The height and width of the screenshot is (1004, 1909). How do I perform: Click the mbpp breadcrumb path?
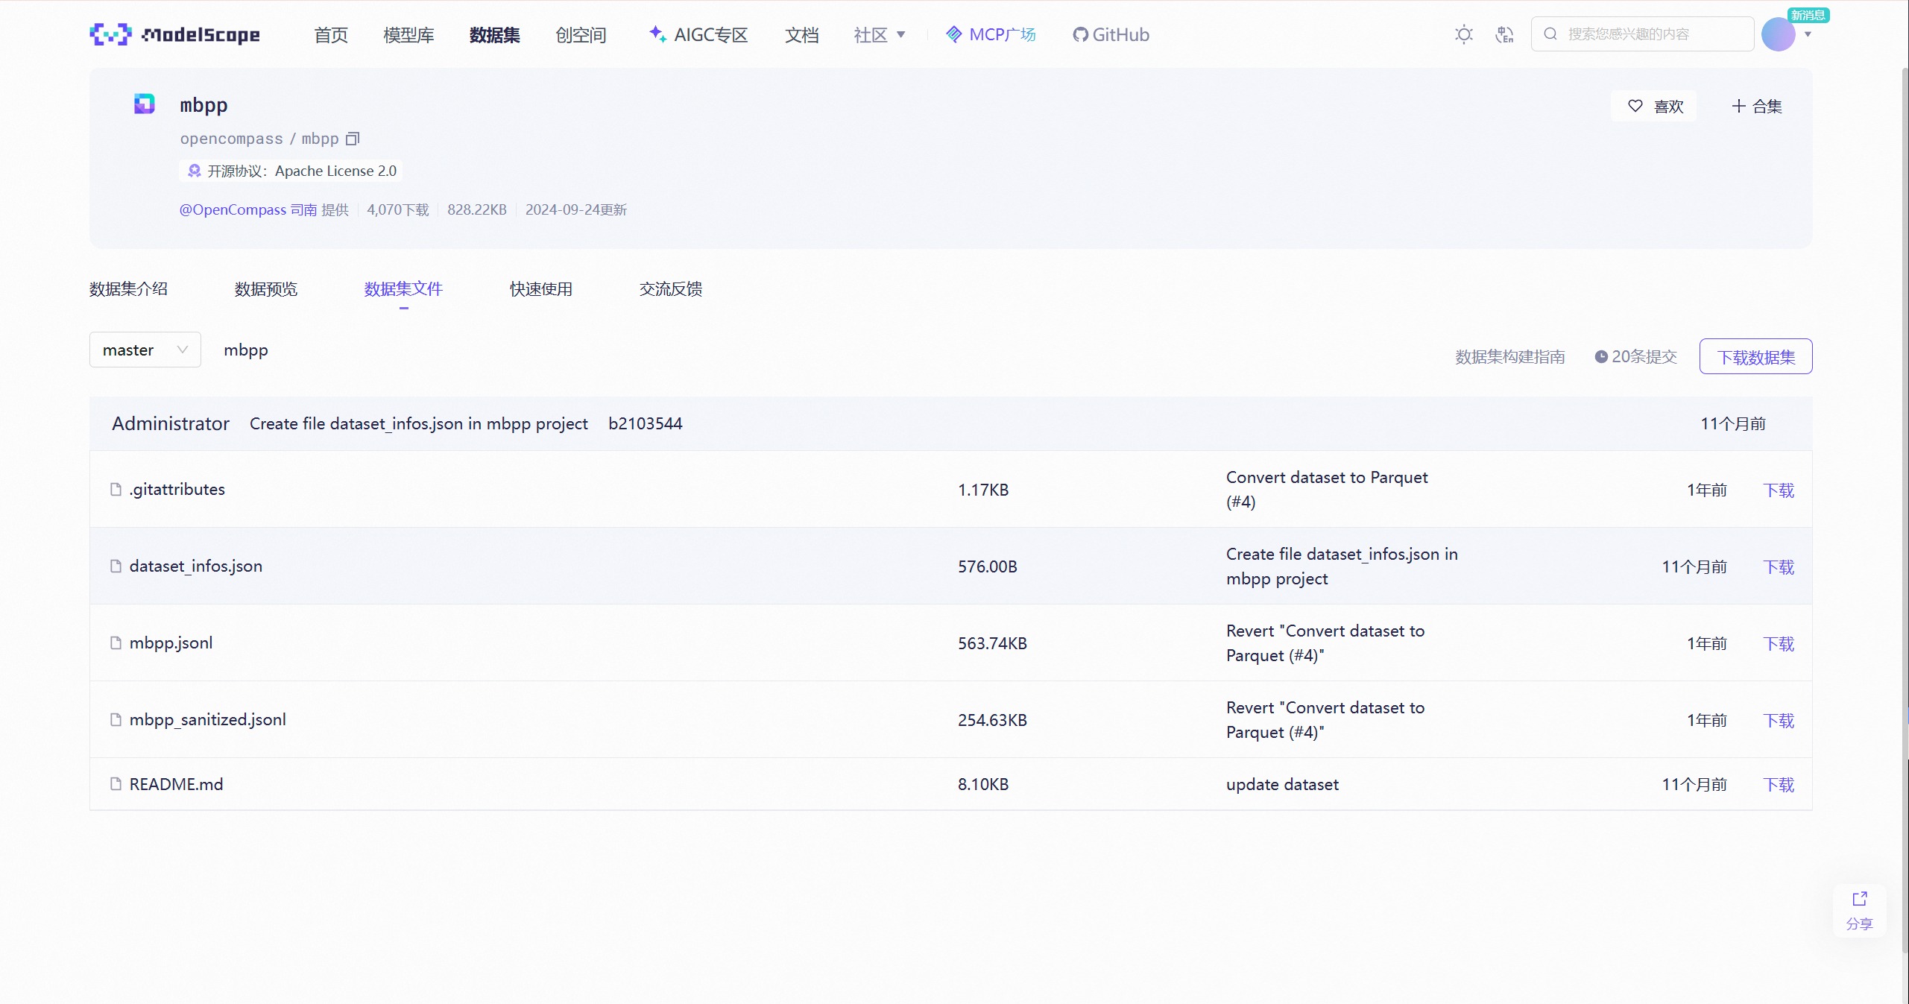246,350
